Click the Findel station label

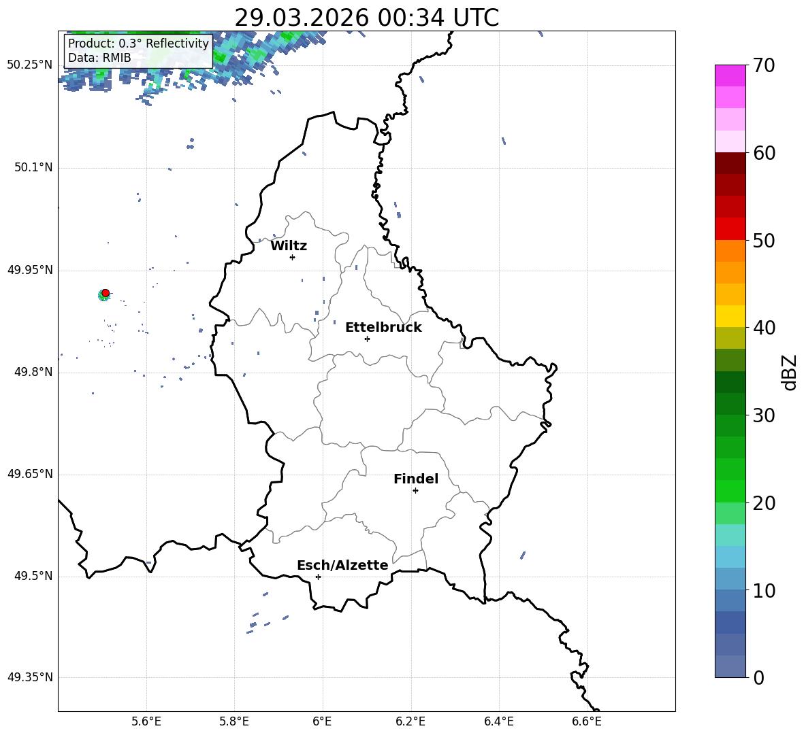coord(416,479)
